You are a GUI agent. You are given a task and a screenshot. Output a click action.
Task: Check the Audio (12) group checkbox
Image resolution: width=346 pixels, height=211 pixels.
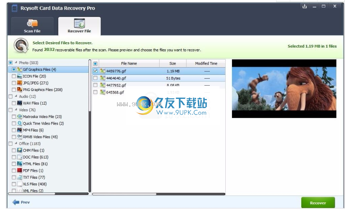coord(11,96)
